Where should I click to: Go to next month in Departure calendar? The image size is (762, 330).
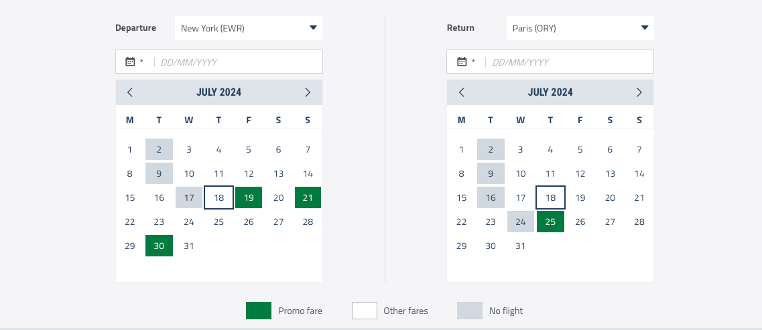[308, 92]
